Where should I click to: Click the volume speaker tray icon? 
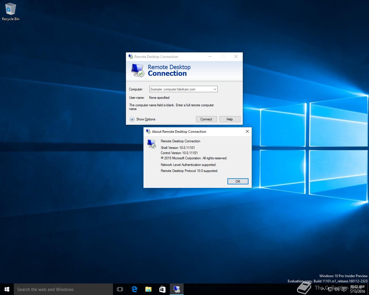click(337, 289)
